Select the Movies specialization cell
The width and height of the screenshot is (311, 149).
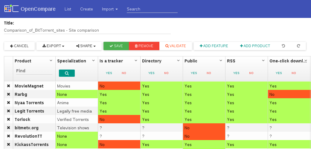pyautogui.click(x=77, y=86)
